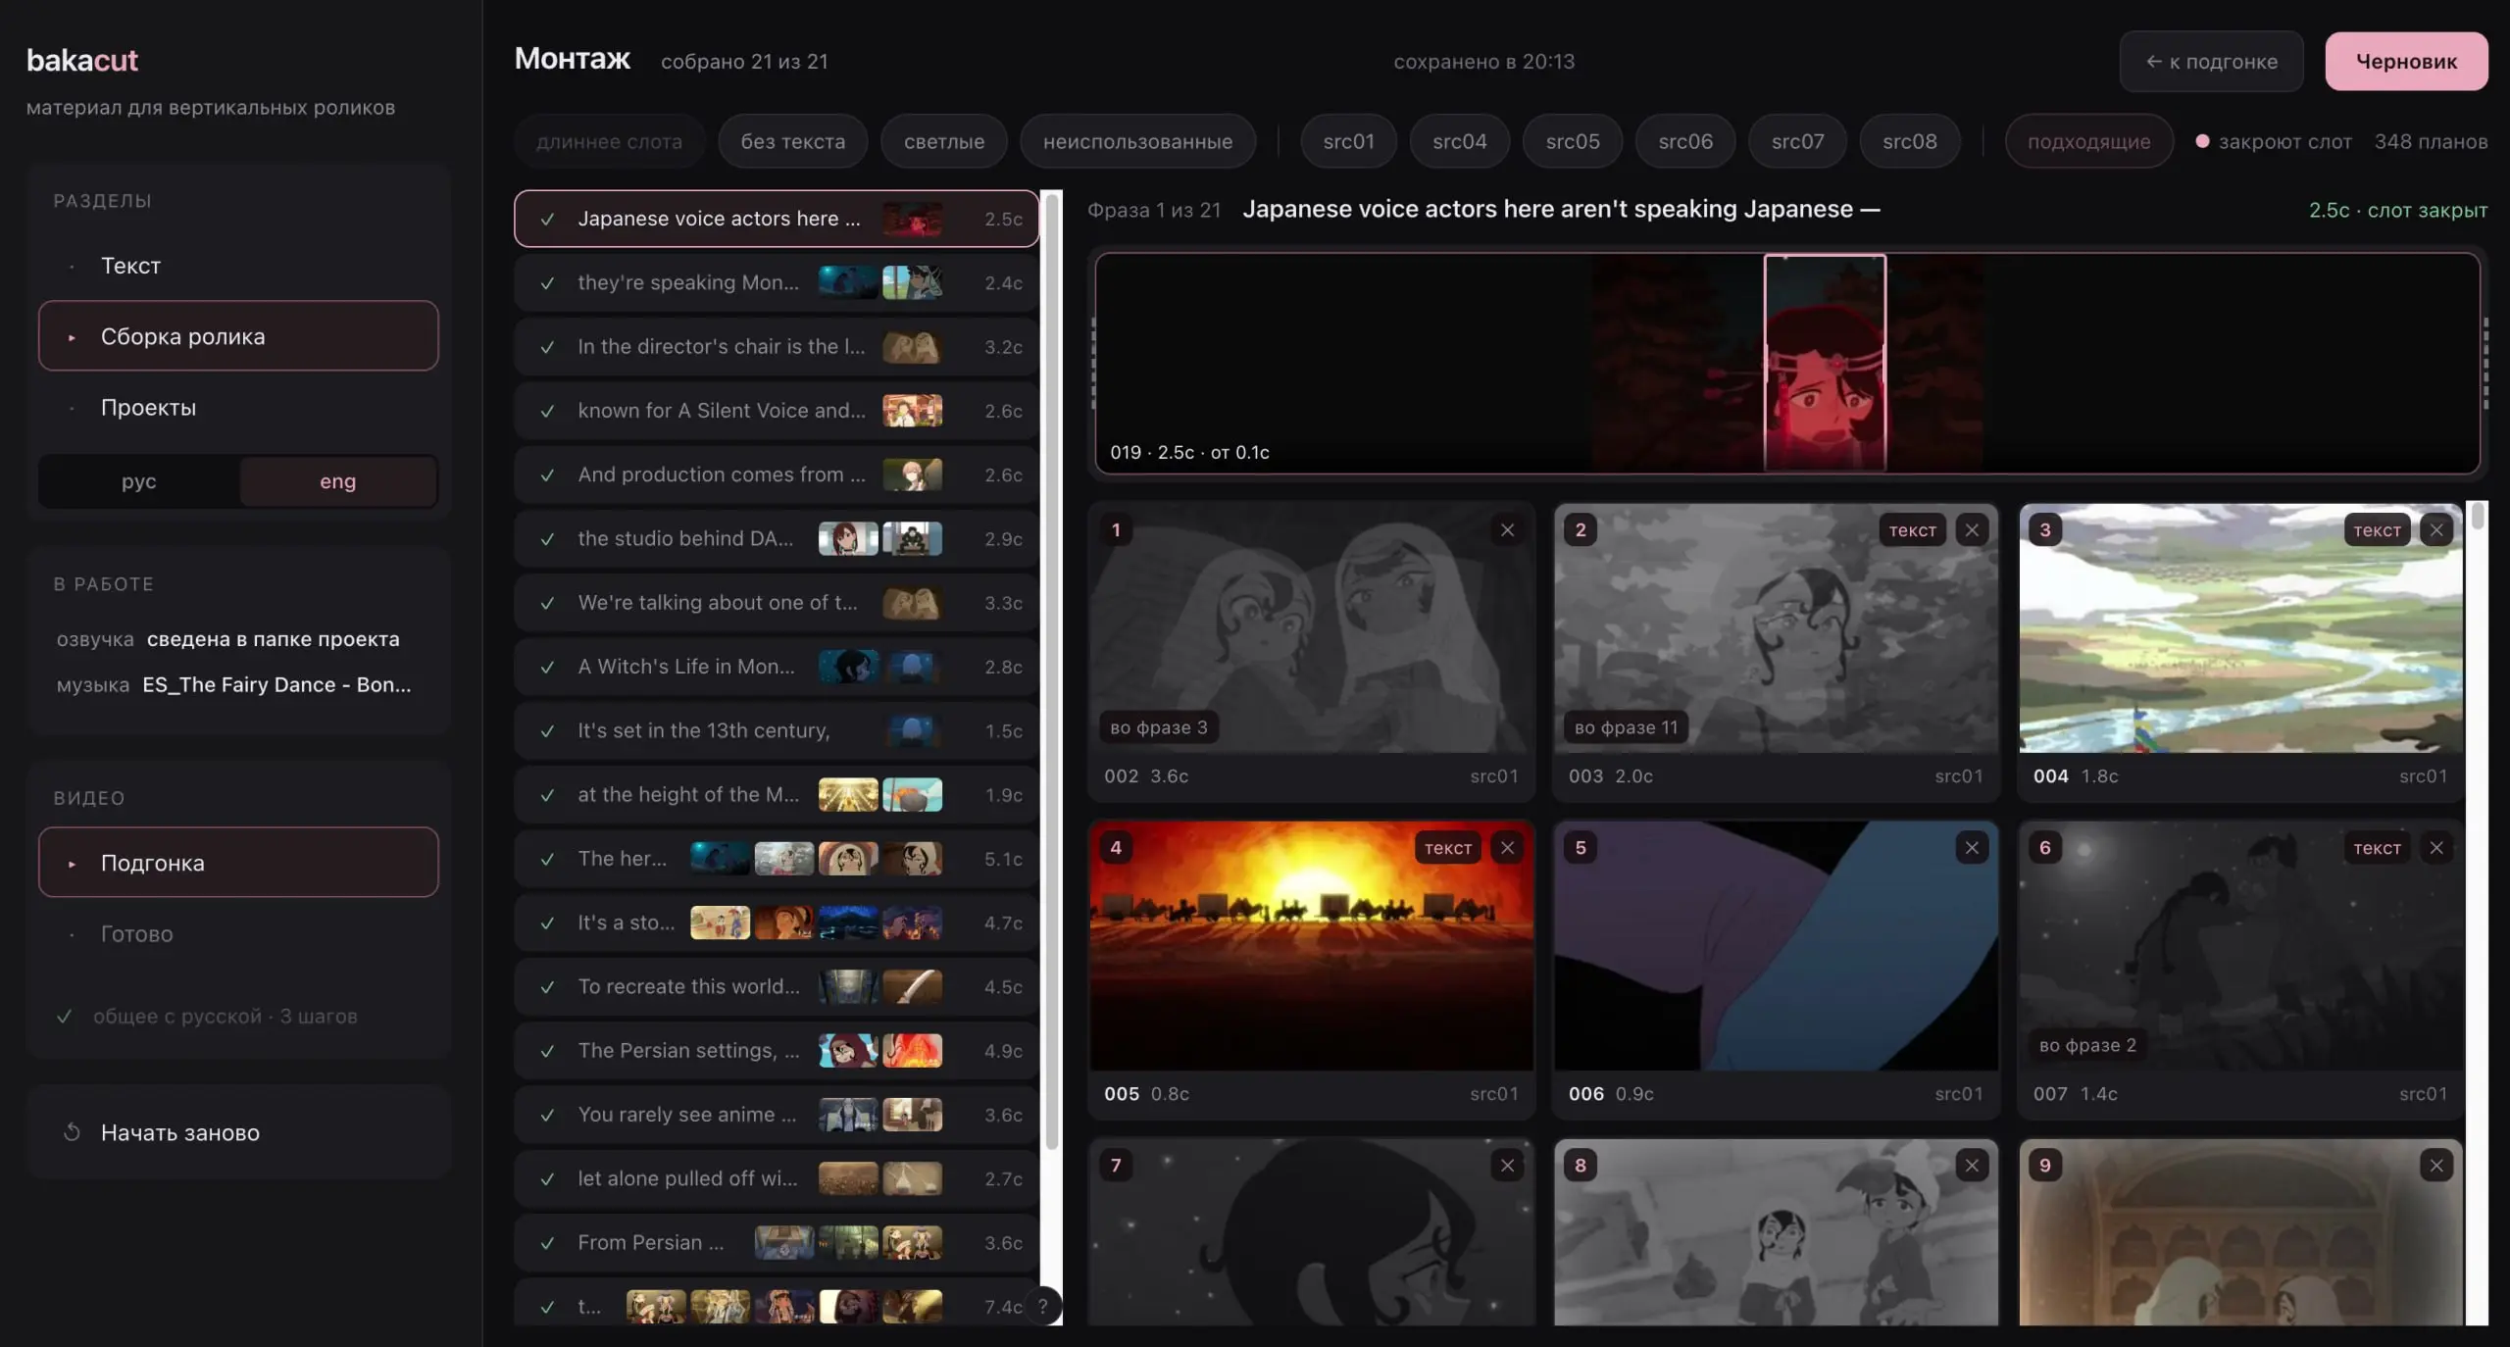This screenshot has height=1347, width=2510.
Task: Select clip 004 landscape thumbnail
Action: pyautogui.click(x=2241, y=628)
